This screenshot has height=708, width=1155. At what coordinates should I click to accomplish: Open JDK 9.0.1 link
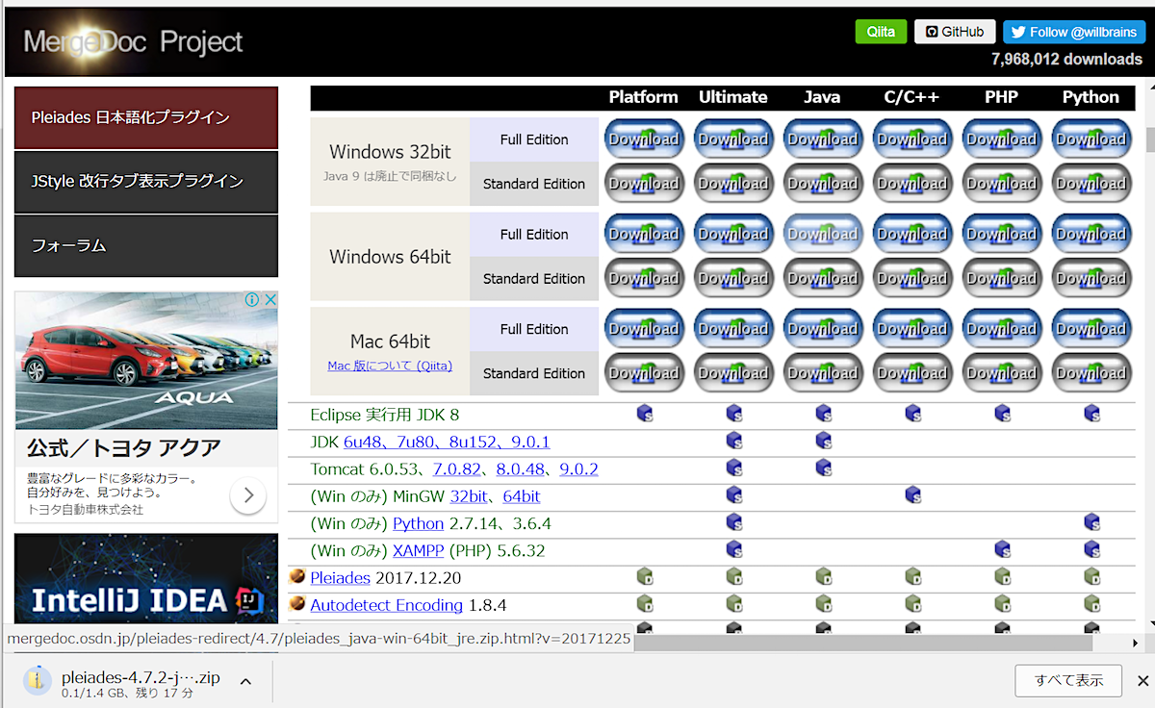531,442
